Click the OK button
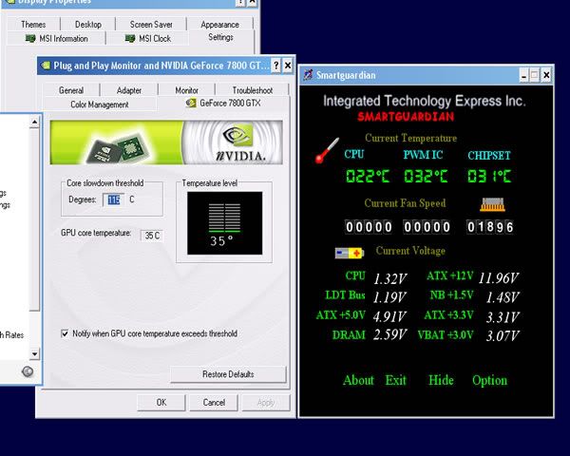 tap(161, 403)
